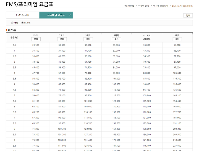Click the EMS/프리미엄 요금표 page title
199x151 pixels.
[30, 4]
